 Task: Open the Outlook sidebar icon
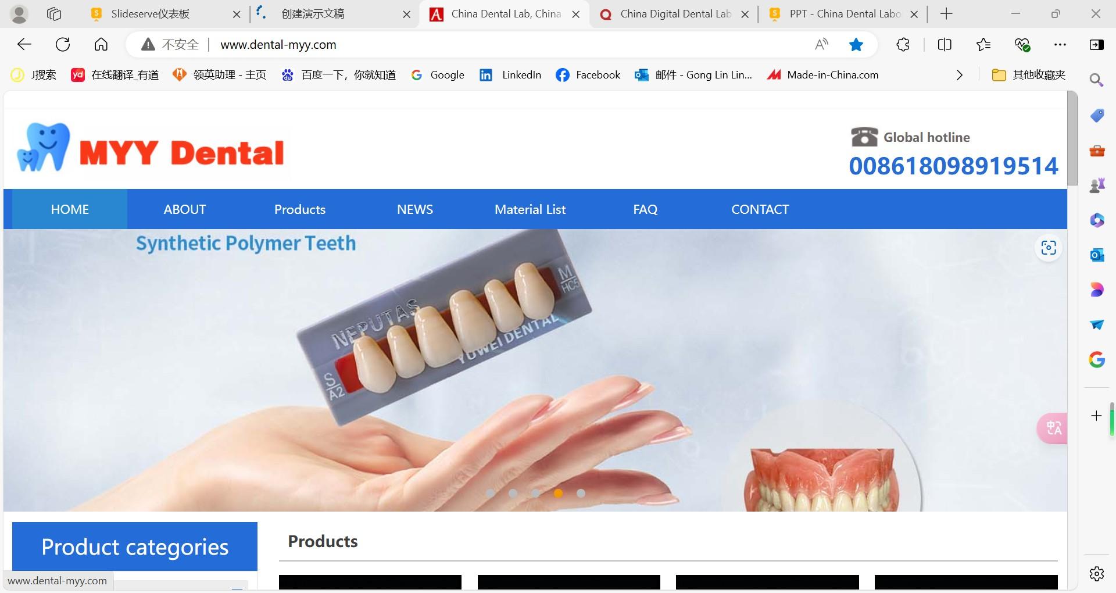tap(1097, 255)
